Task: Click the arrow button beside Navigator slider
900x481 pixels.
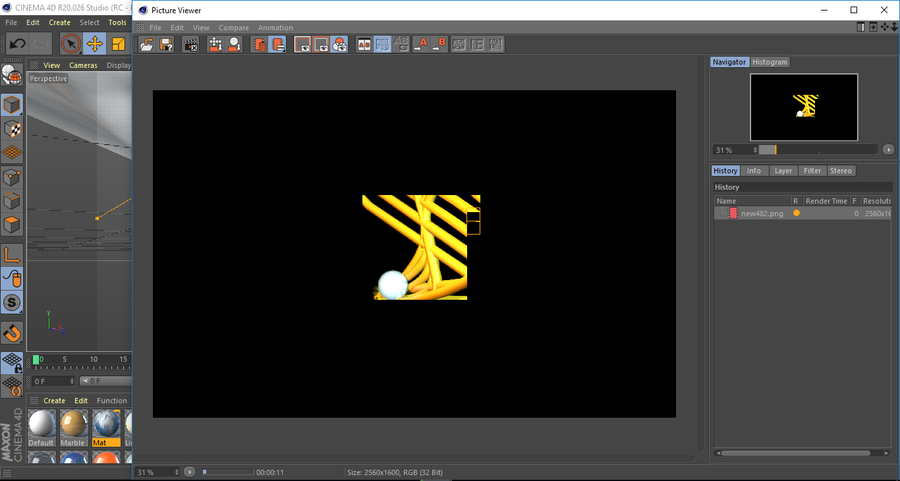Action: pyautogui.click(x=888, y=150)
